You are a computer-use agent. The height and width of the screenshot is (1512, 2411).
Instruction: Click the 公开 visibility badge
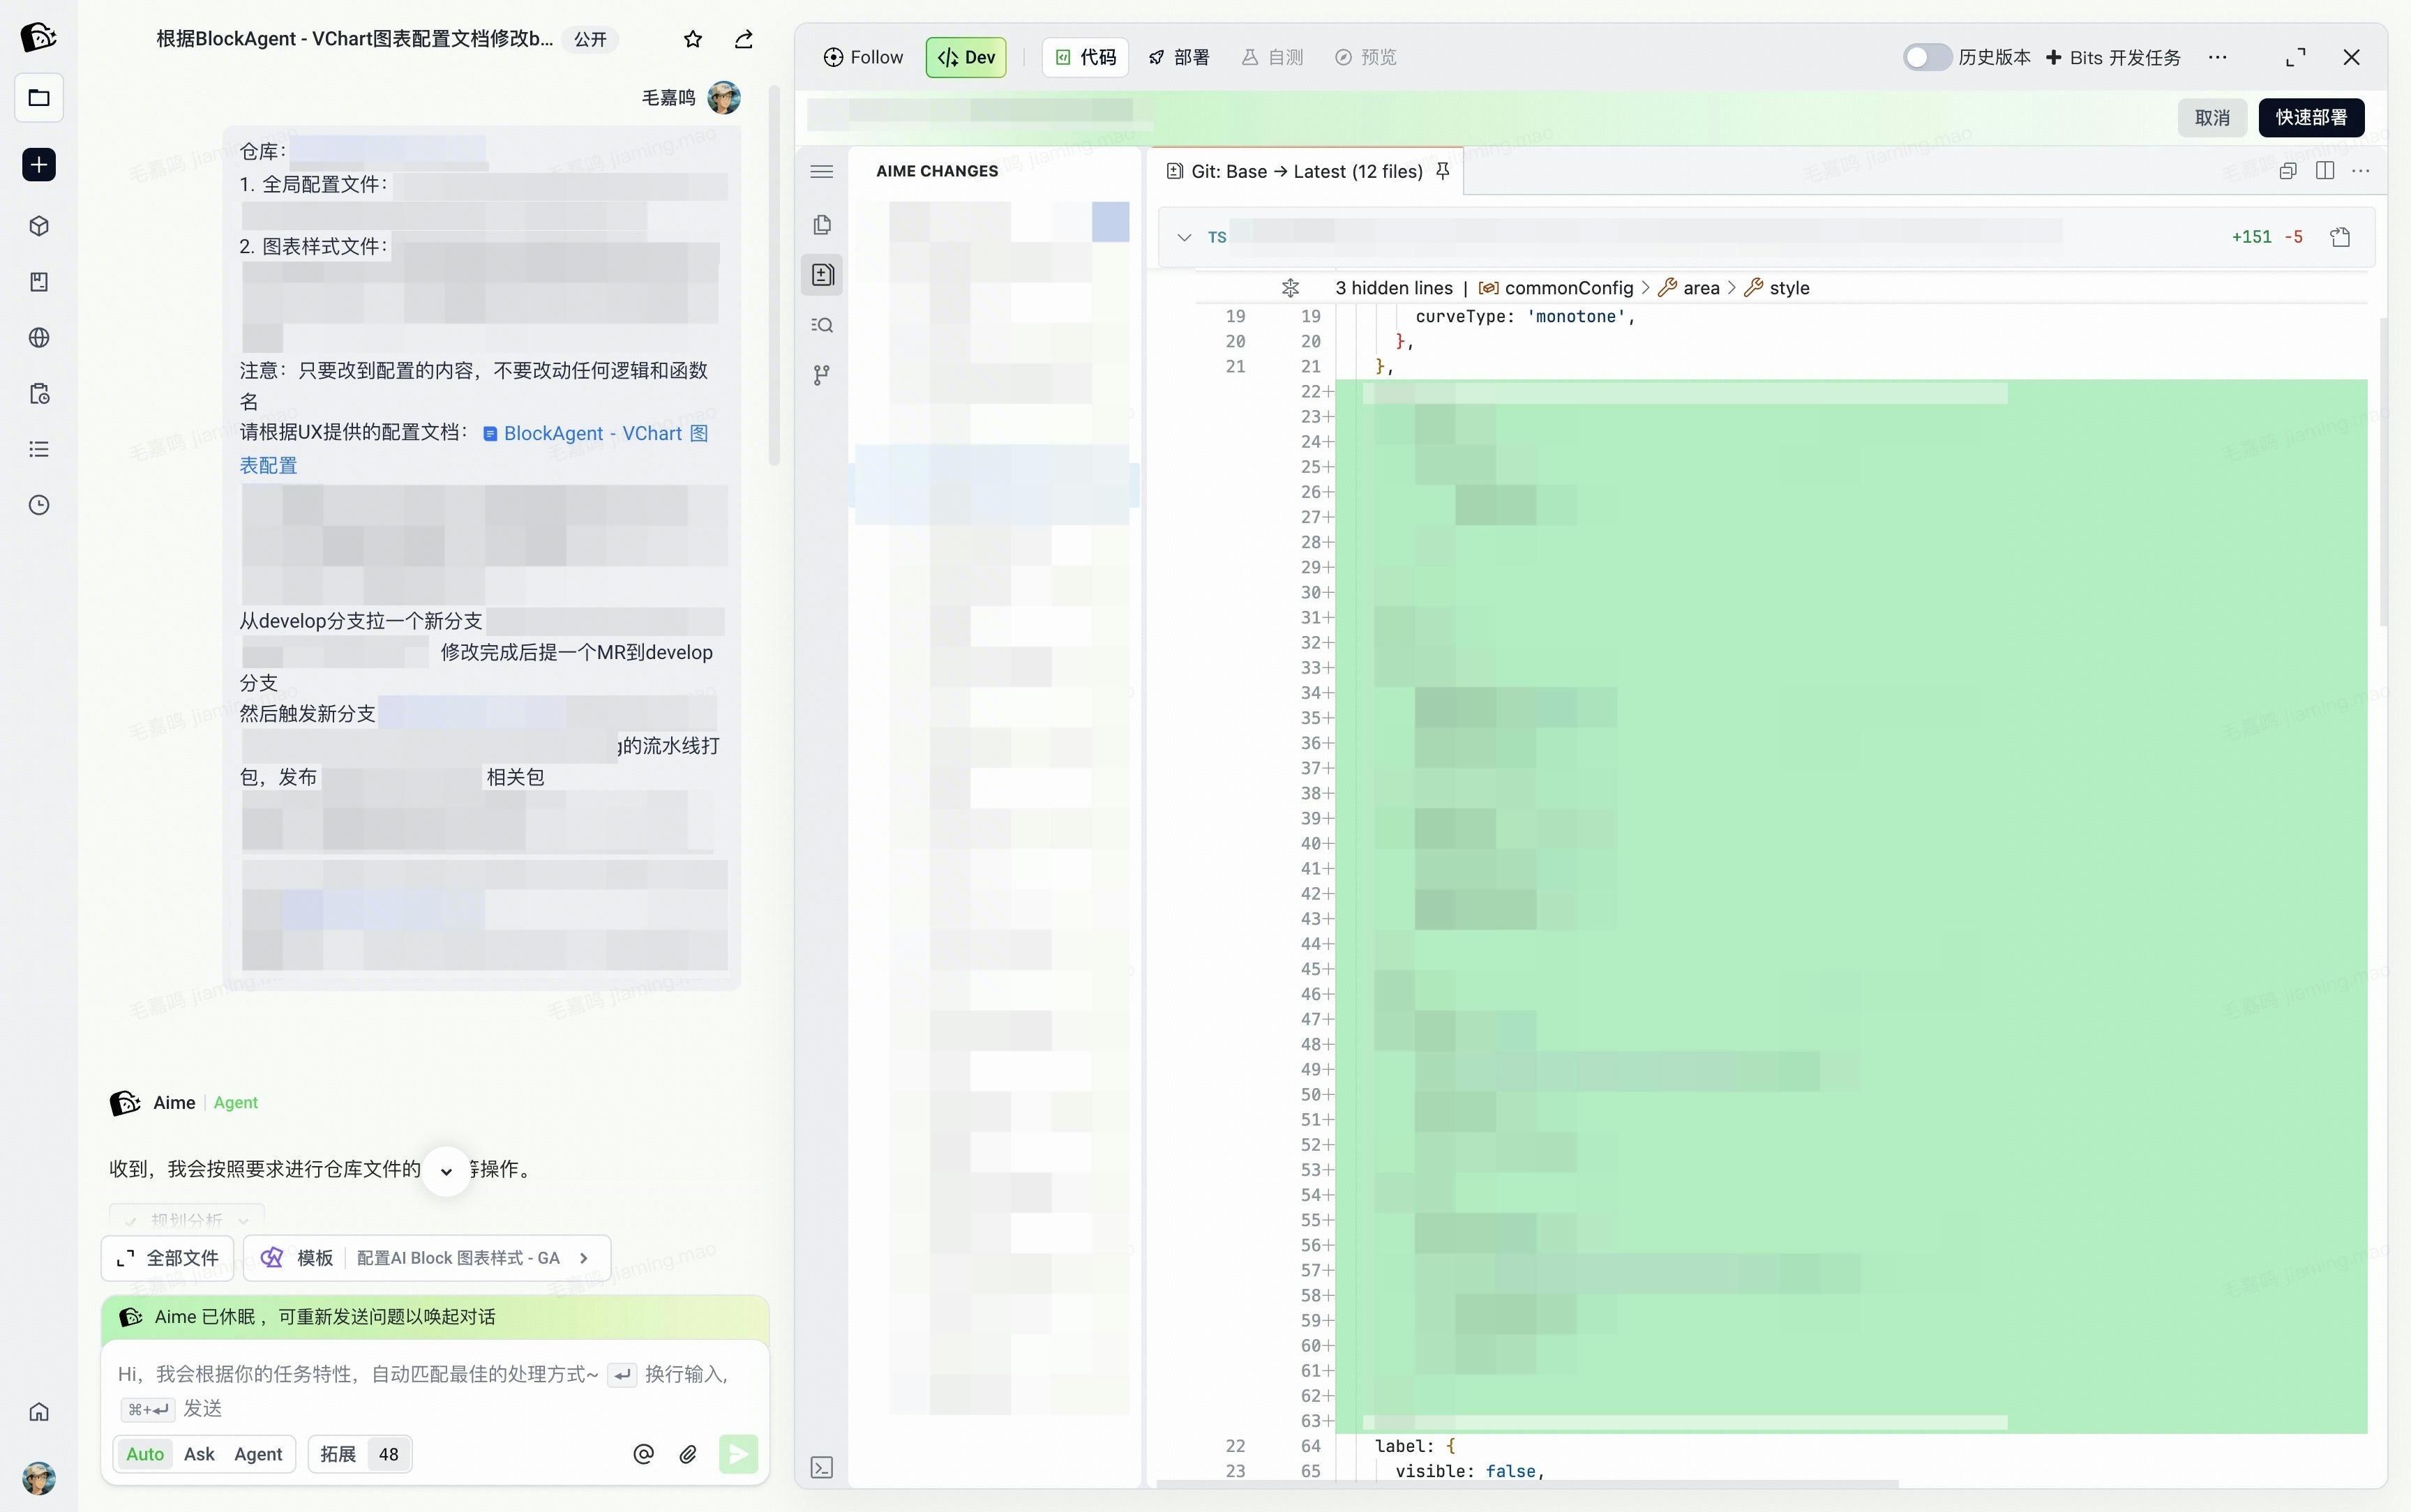[590, 39]
